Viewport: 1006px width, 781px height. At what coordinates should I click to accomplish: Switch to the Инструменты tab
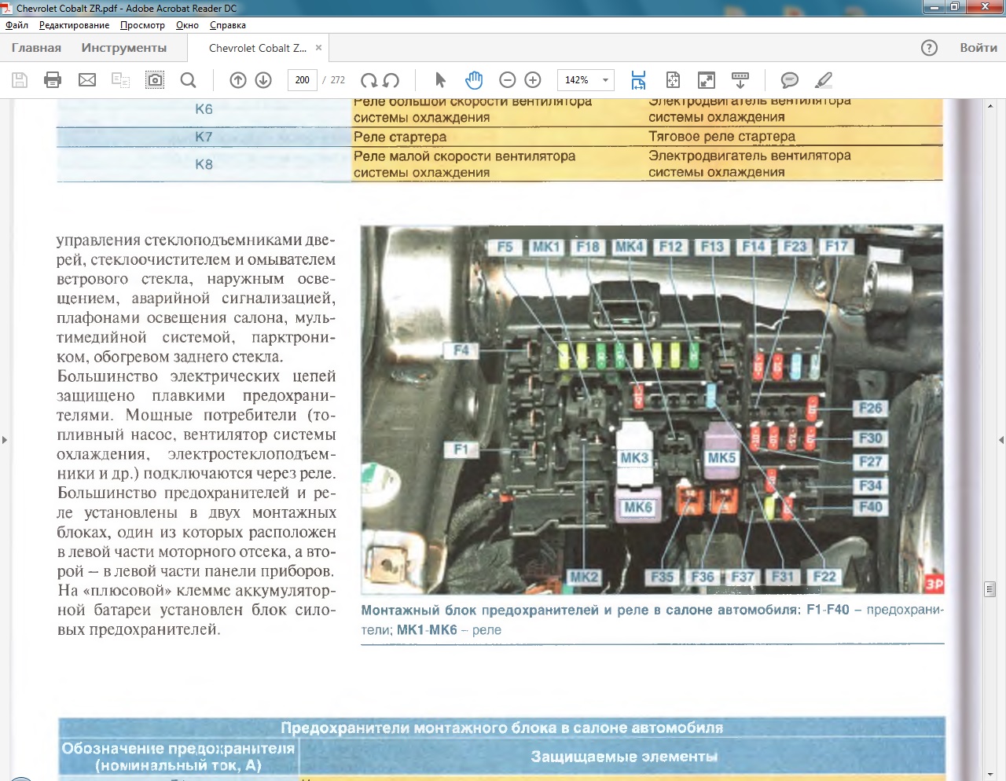click(123, 48)
